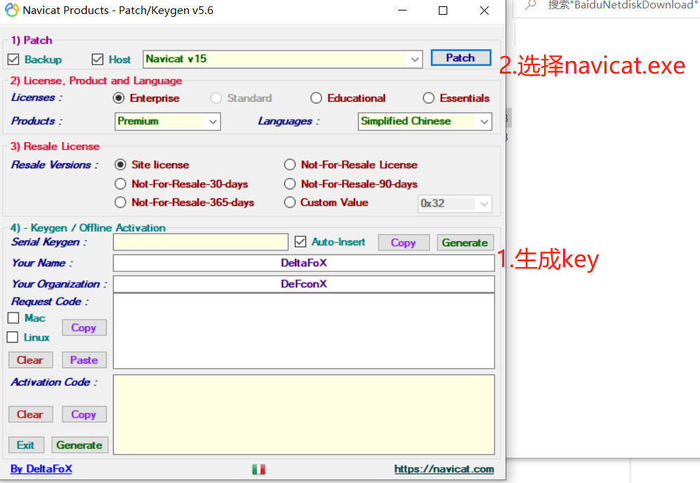Viewport: 700px width, 483px height.
Task: Click the Italian flag icon
Action: point(258,469)
